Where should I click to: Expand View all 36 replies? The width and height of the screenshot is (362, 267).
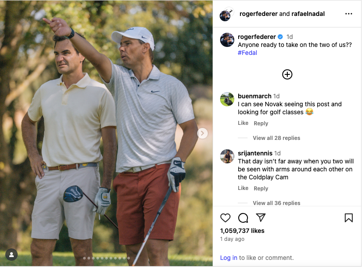[276, 203]
